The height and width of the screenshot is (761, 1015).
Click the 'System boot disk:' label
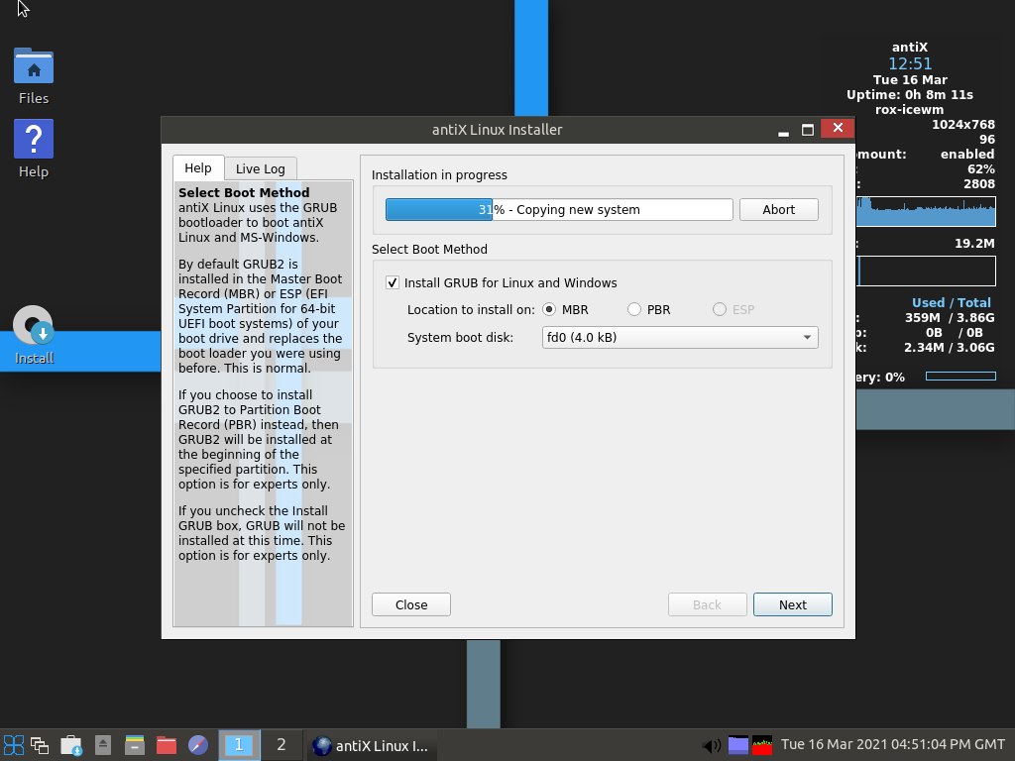coord(460,337)
